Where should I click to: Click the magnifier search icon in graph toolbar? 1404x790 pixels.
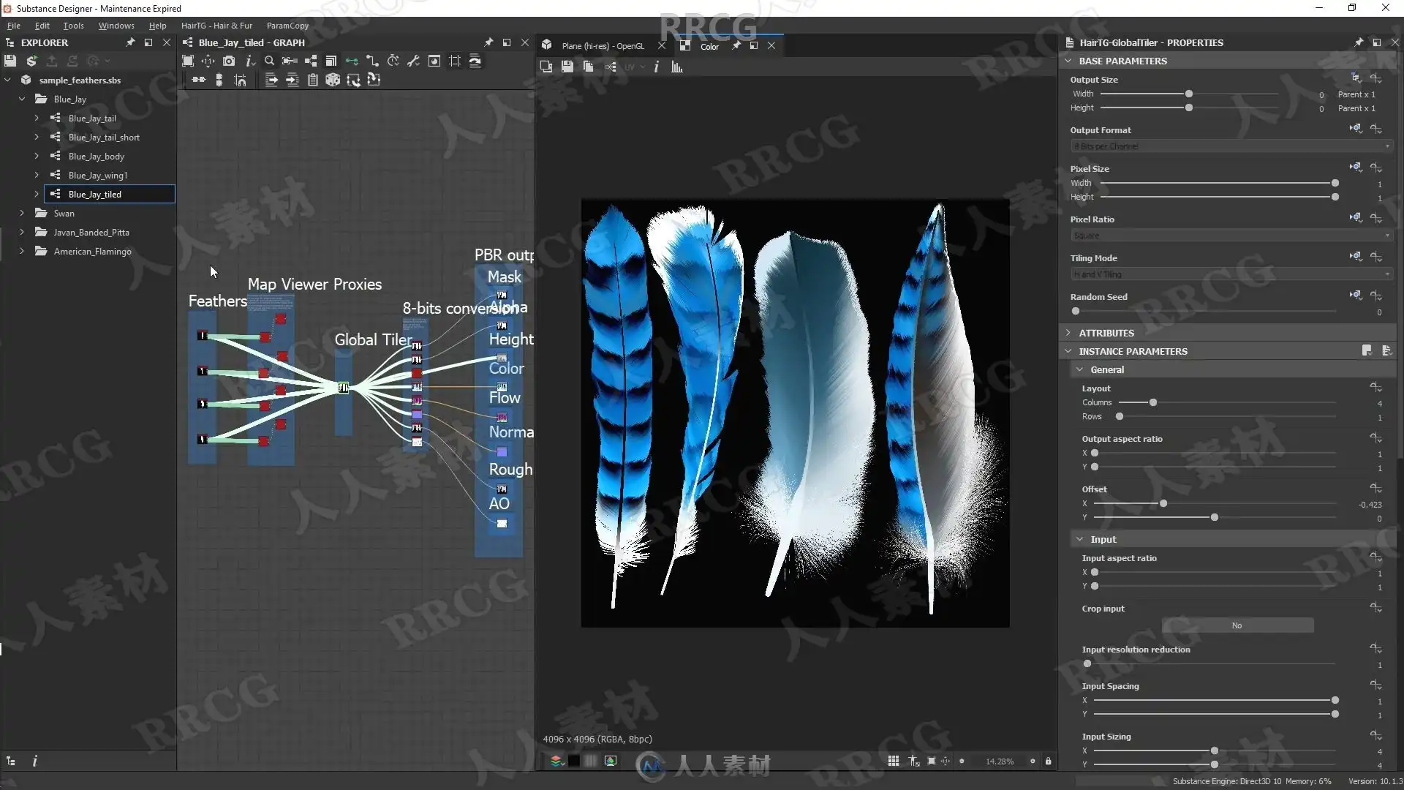click(269, 61)
